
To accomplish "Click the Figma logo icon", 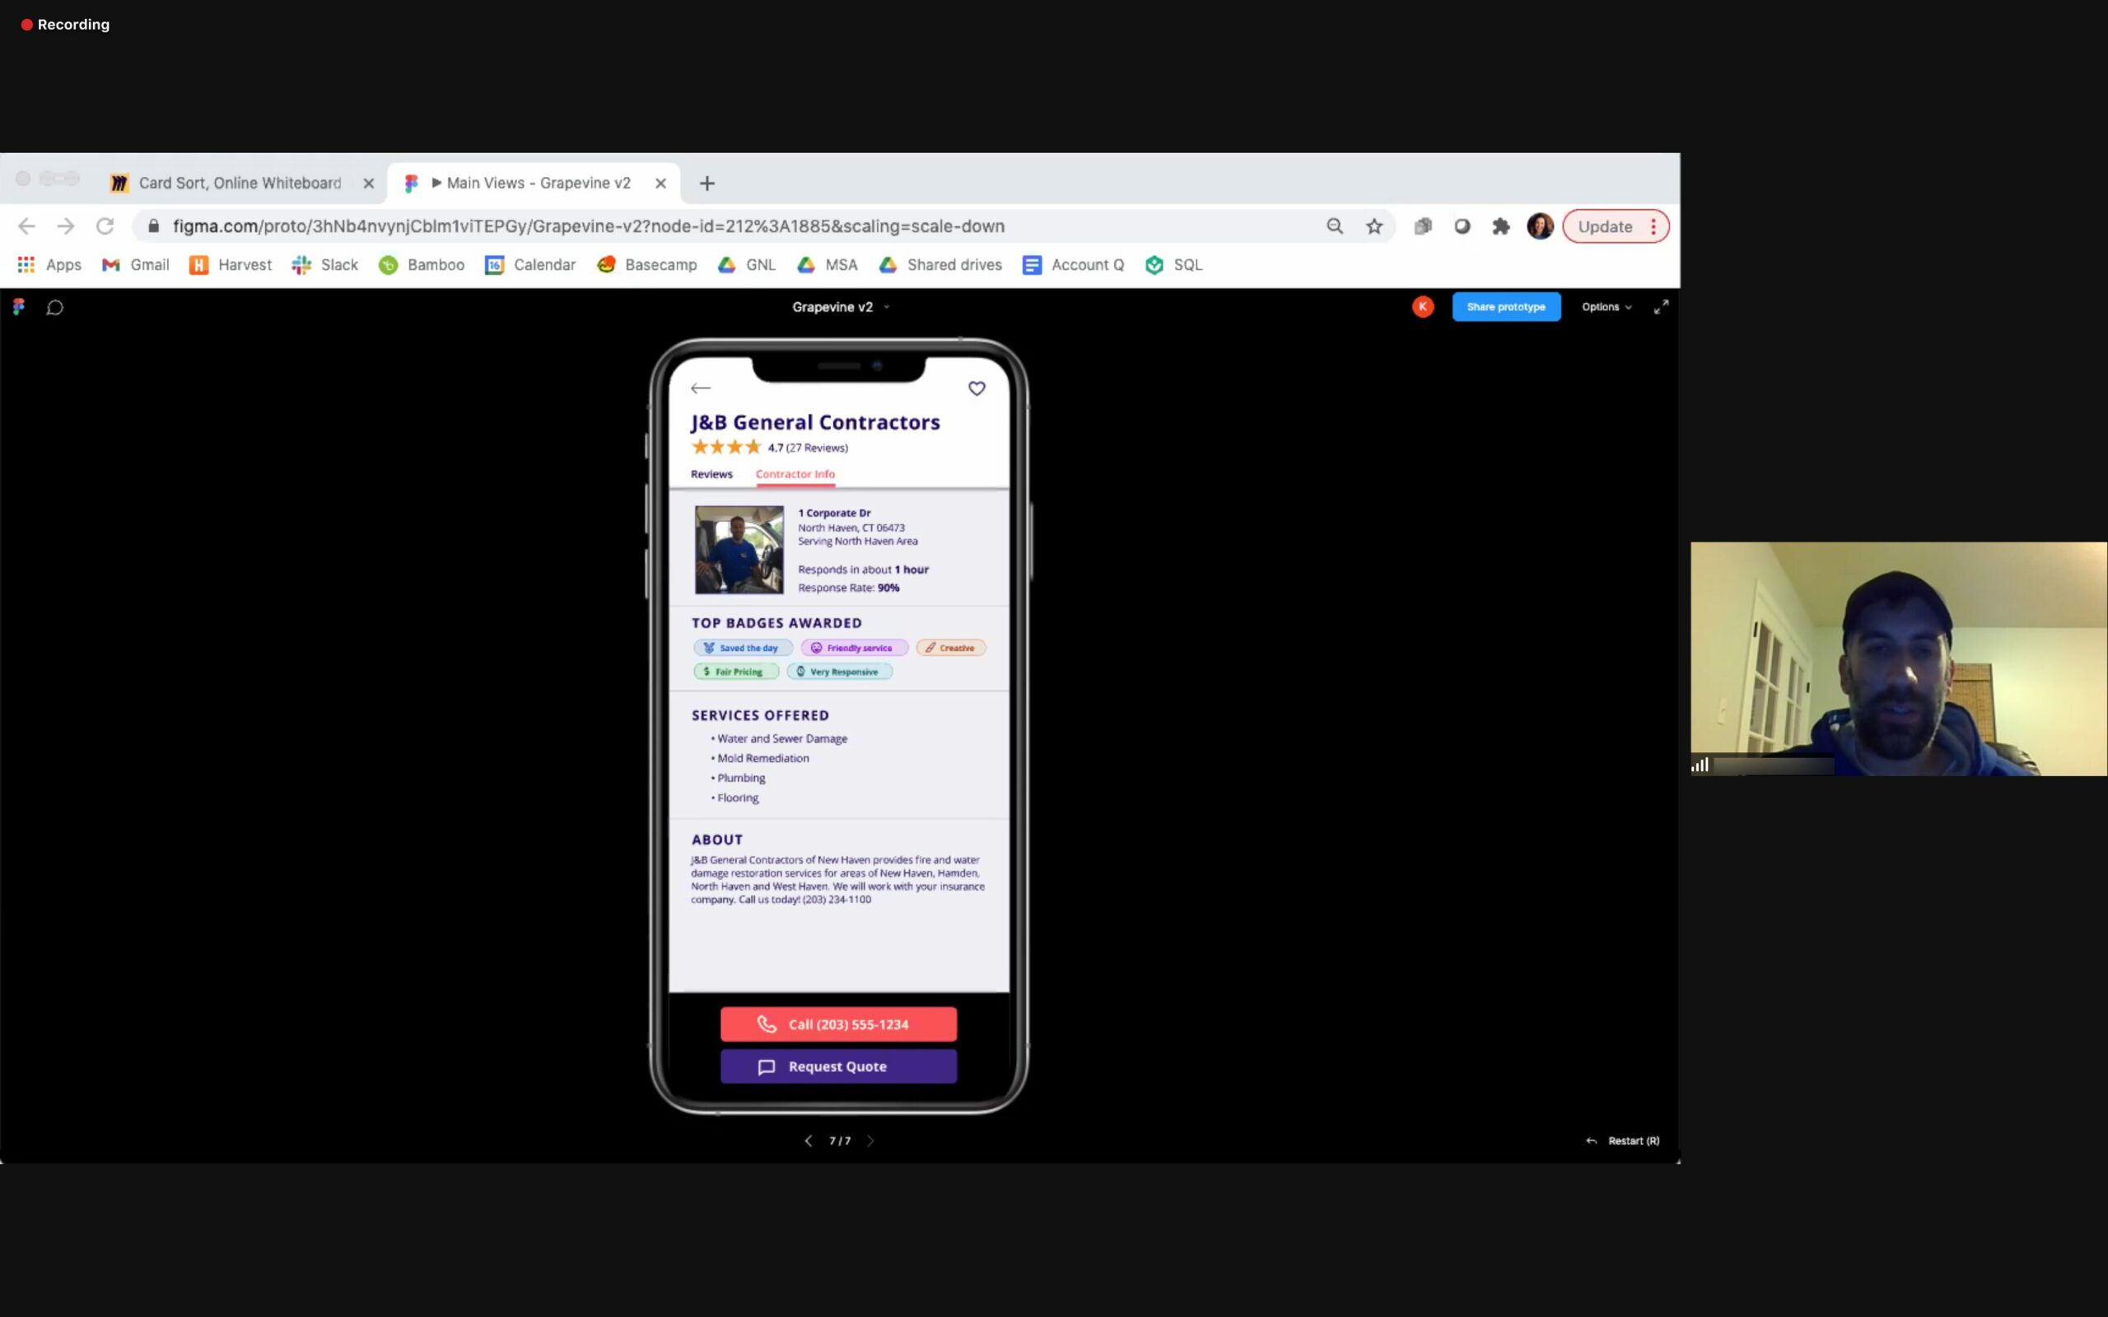I will (19, 306).
